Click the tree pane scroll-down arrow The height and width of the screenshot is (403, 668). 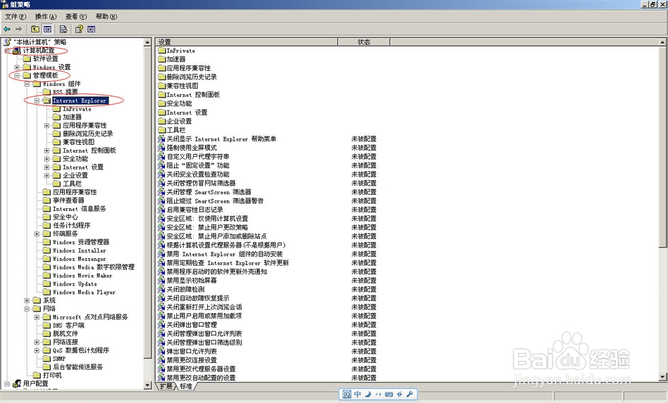coord(148,385)
